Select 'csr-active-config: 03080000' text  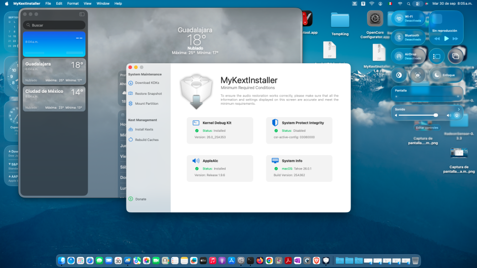click(x=294, y=137)
